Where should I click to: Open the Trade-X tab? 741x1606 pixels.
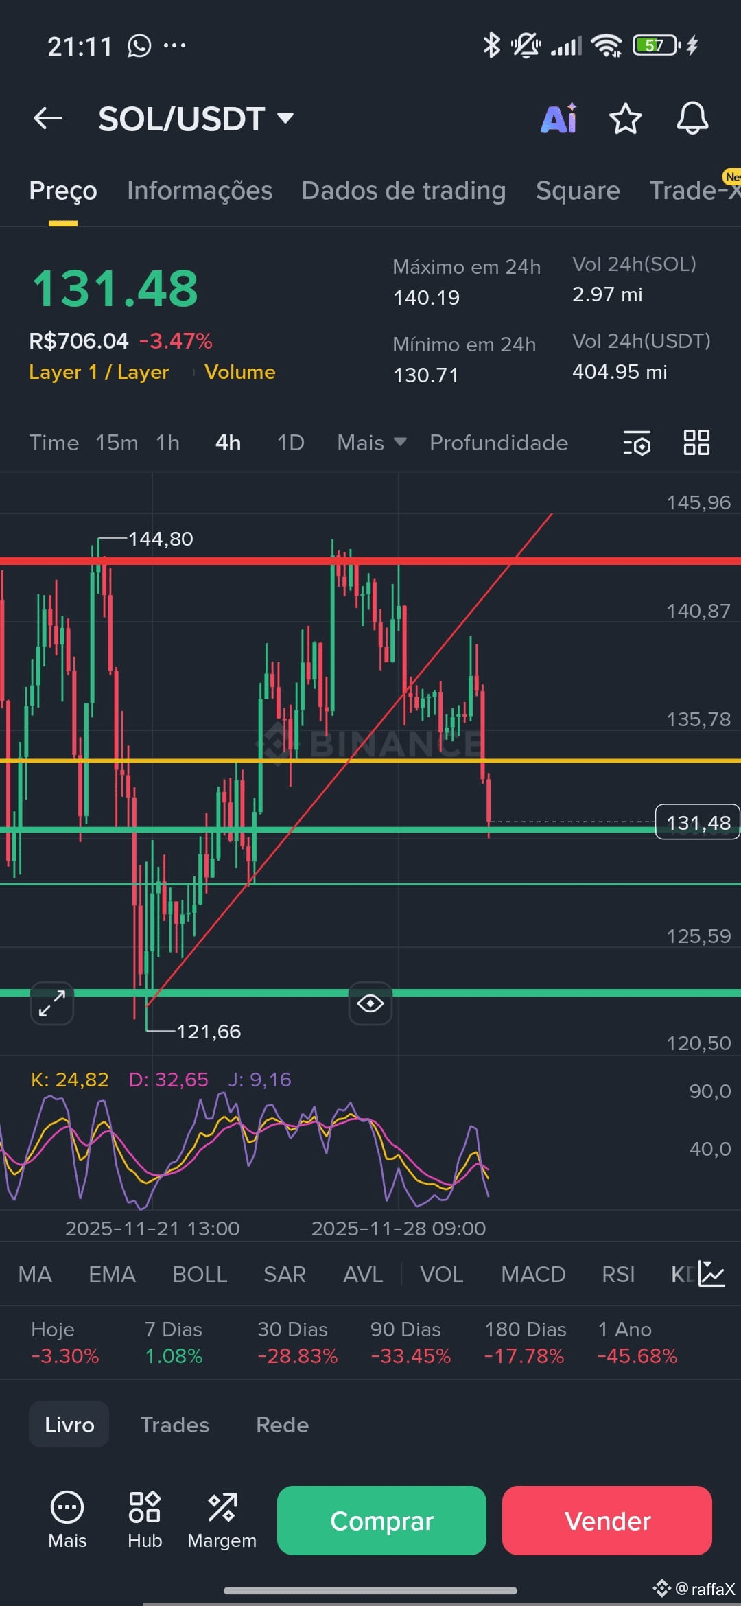click(694, 191)
